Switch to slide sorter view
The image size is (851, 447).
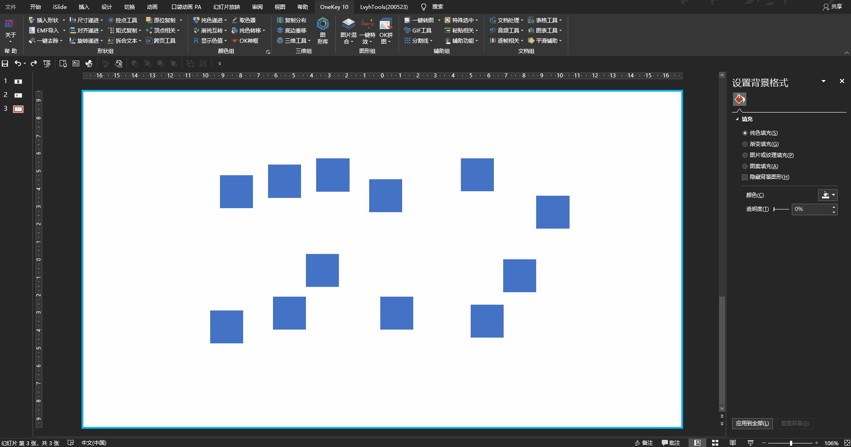715,443
